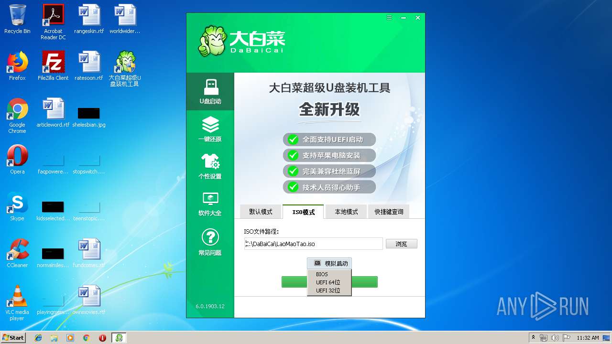Launch Opera from the taskbar

coord(102,338)
